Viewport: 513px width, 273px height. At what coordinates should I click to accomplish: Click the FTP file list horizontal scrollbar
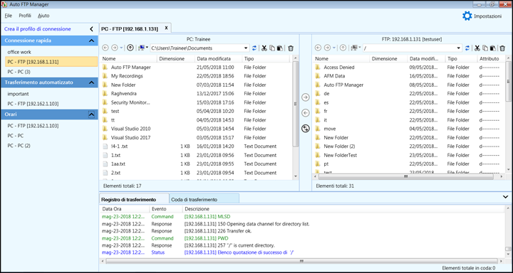click(x=405, y=176)
